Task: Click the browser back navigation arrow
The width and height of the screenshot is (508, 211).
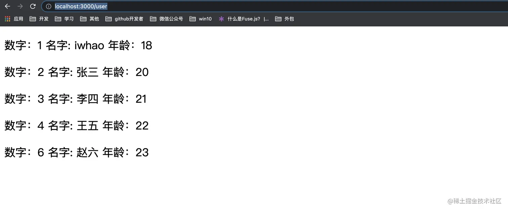Action: (7, 6)
